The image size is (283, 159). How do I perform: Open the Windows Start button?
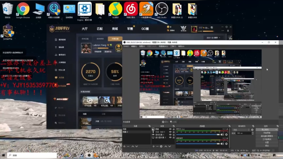[3, 155]
